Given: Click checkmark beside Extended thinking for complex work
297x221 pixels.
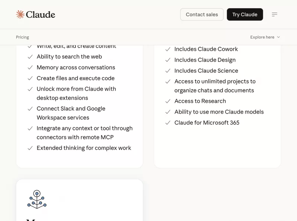Looking at the screenshot, I should [x=30, y=148].
